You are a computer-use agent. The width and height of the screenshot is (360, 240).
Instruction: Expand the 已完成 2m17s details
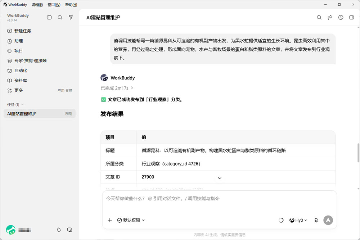tap(117, 88)
